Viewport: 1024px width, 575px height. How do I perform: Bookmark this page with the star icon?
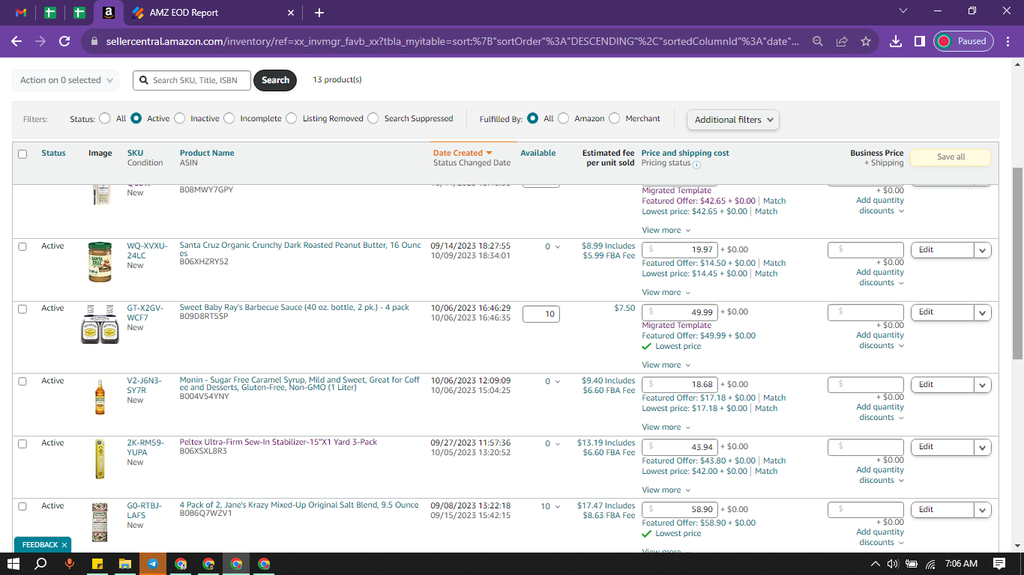click(866, 41)
